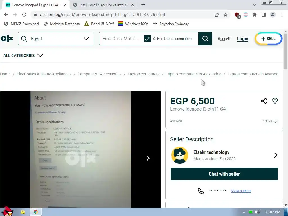Viewport: 288px width, 216px height.
Task: Open the Elsakr technology seller profile chevron
Action: tap(276, 155)
